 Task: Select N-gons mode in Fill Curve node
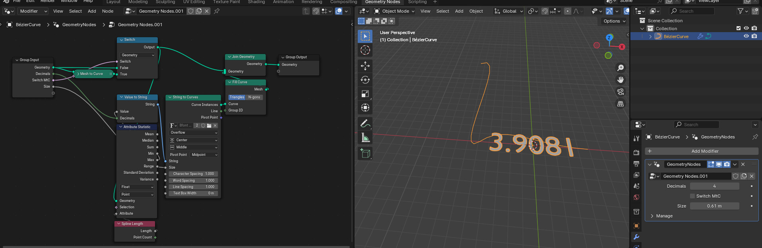point(254,97)
